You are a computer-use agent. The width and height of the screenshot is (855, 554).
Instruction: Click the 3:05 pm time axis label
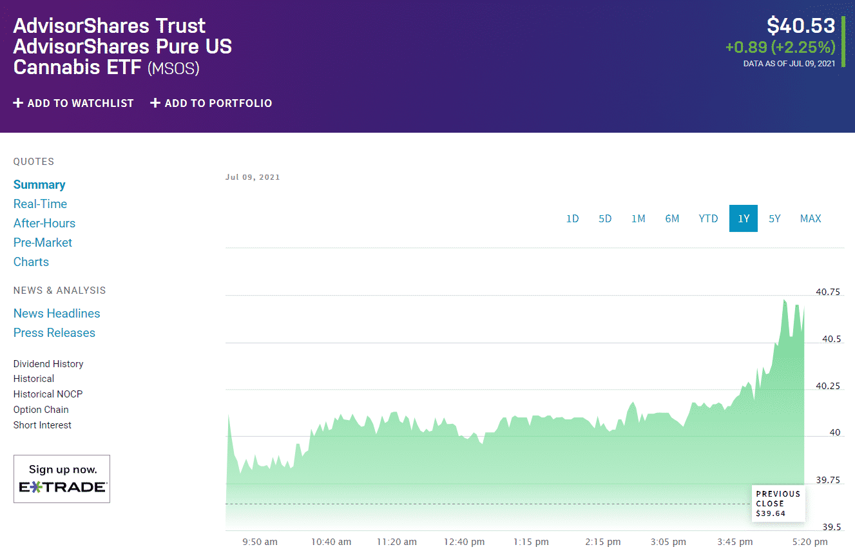click(x=668, y=542)
